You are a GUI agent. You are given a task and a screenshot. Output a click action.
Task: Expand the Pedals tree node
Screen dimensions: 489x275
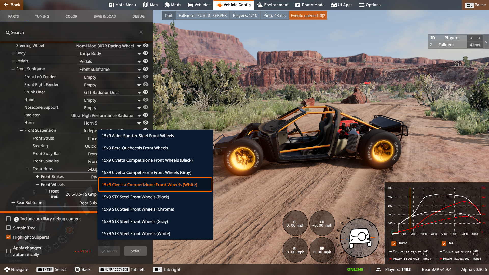point(13,61)
